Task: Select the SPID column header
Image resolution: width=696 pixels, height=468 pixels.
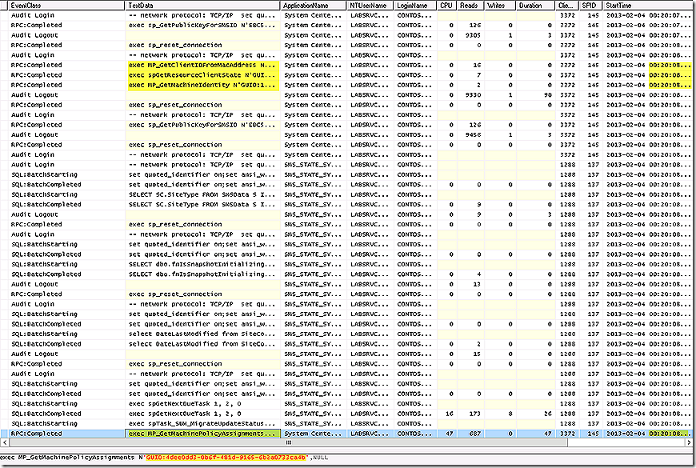Action: [590, 6]
